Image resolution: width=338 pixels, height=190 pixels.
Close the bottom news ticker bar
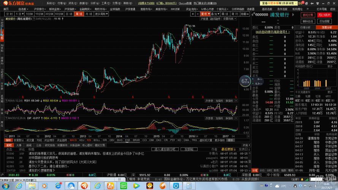click(x=119, y=179)
